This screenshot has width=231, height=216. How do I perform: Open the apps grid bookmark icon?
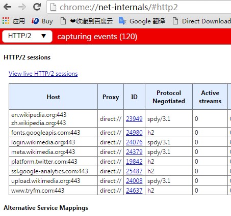[x=6, y=21]
